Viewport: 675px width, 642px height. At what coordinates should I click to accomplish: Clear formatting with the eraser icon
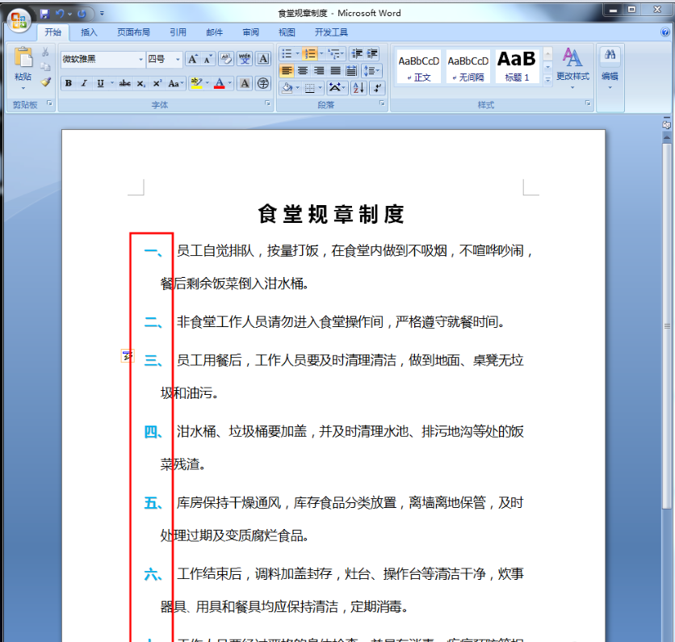225,59
